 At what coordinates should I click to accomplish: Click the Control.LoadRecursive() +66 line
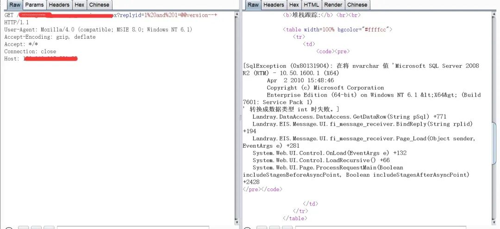[x=321, y=160]
